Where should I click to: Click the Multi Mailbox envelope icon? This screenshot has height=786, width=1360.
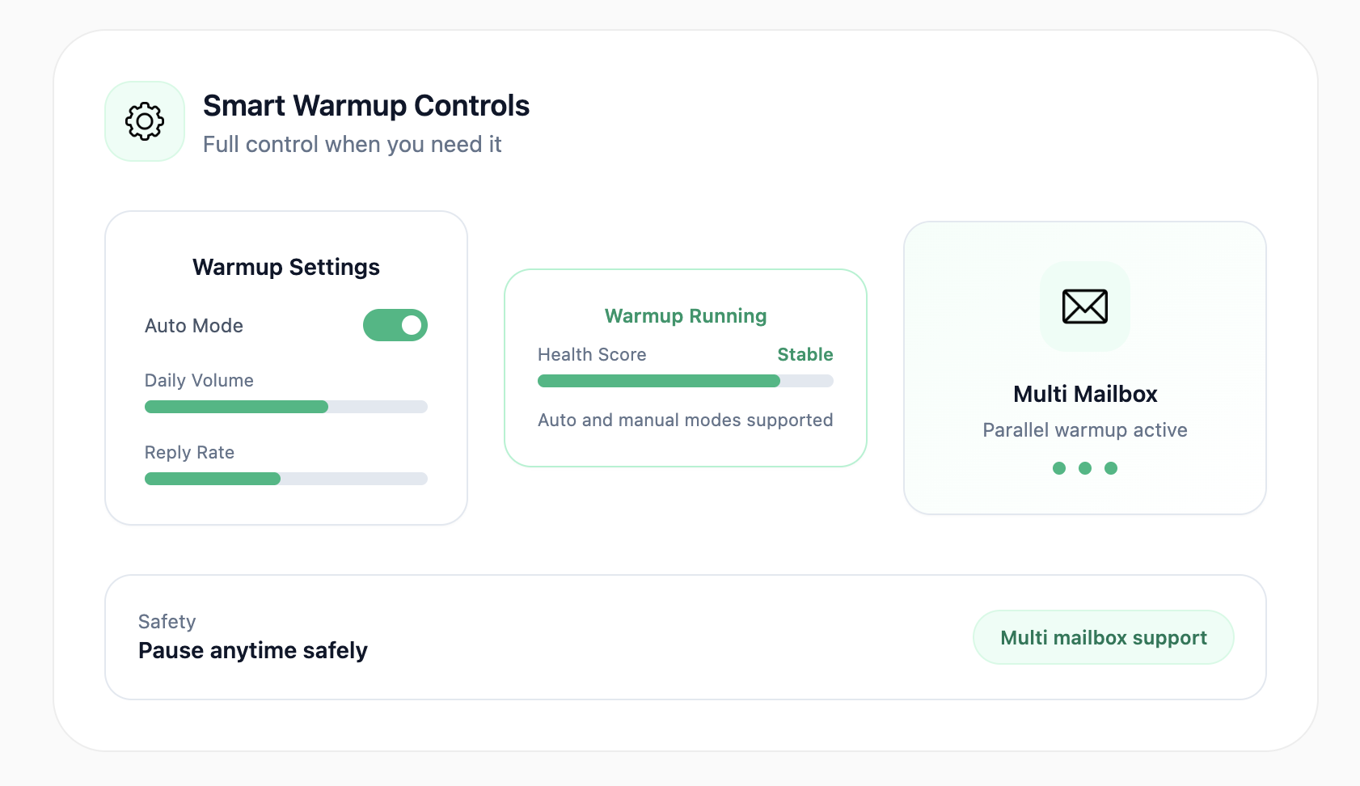[x=1084, y=306]
